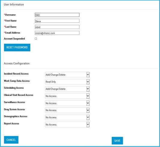The width and height of the screenshot is (160, 147).
Task: Cancel the user edit form
Action: (11, 140)
